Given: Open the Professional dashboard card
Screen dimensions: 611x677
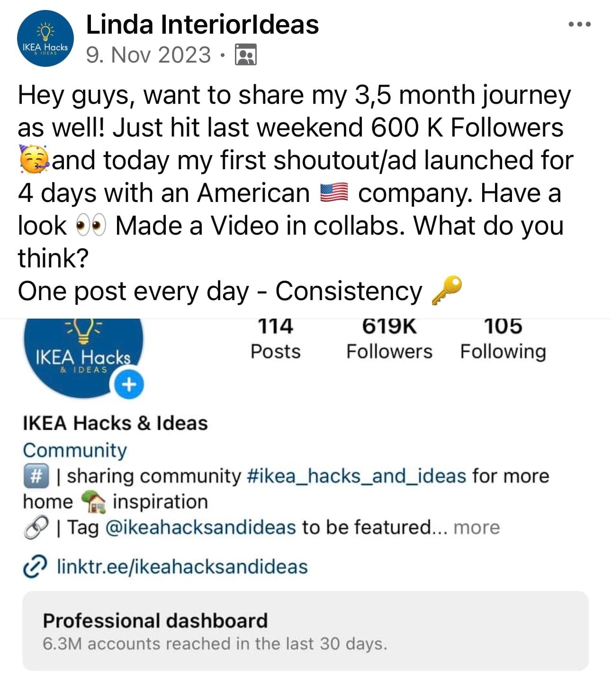Looking at the screenshot, I should point(305,631).
